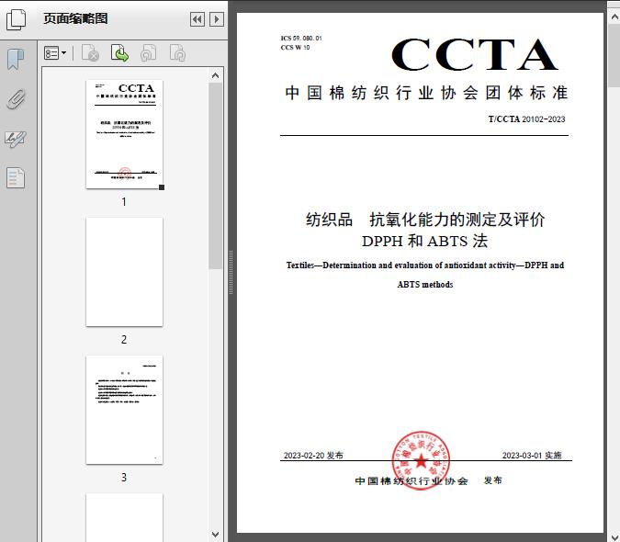Click the page number 2 label under thumbnail

(124, 340)
